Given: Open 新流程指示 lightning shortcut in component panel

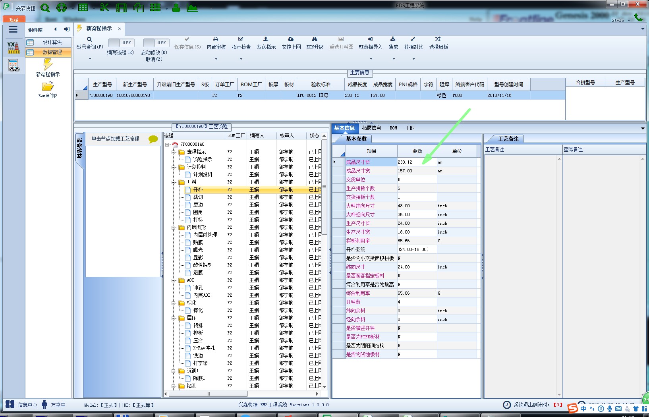Looking at the screenshot, I should [x=48, y=68].
